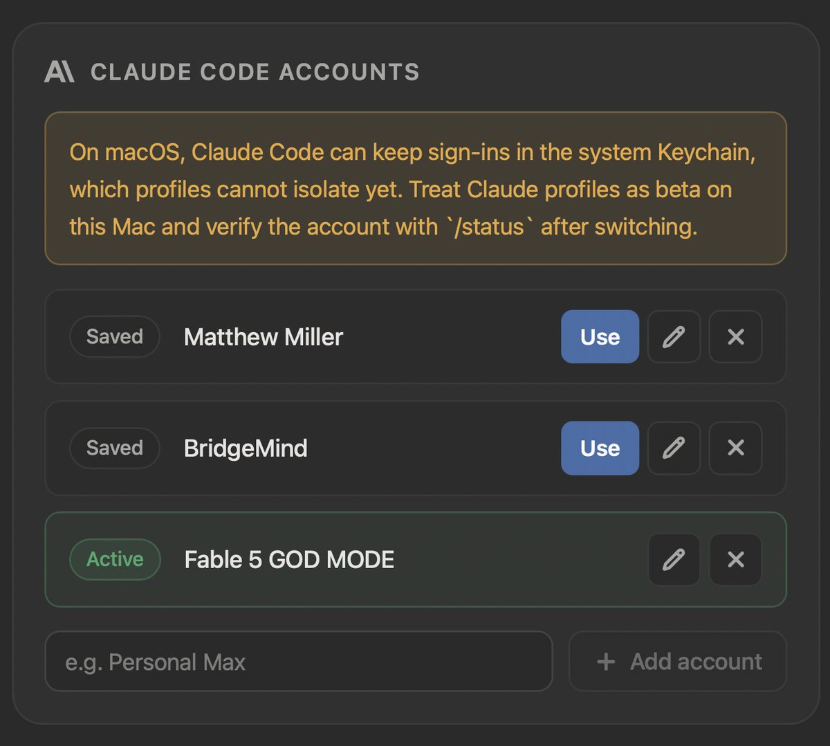The height and width of the screenshot is (746, 830).
Task: Click the Saved badge for BridgeMind
Action: 115,448
